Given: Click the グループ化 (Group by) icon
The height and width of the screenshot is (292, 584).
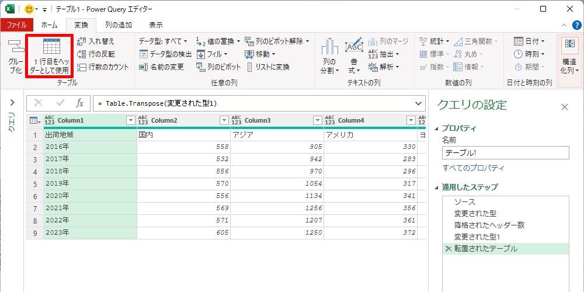Looking at the screenshot, I should click(15, 57).
